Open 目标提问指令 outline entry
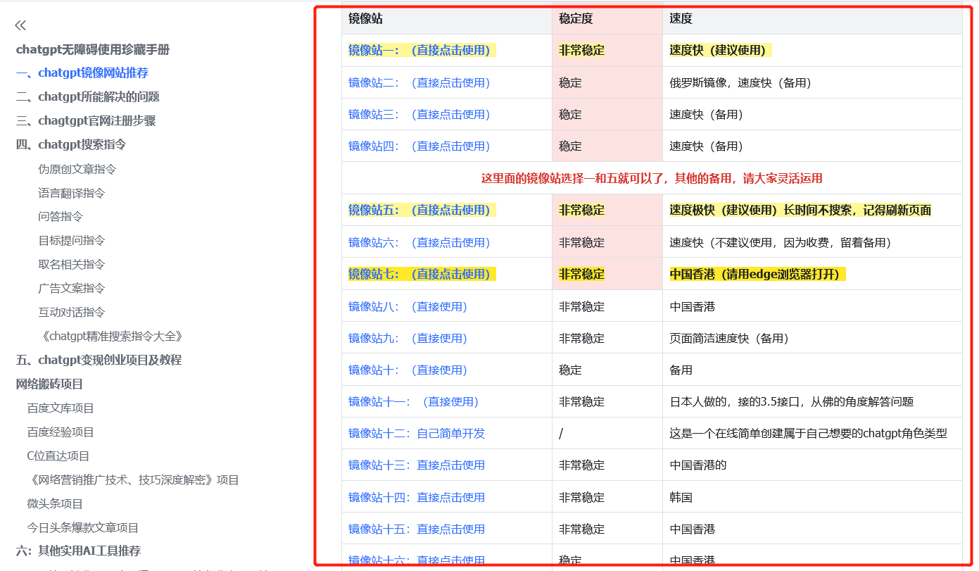Viewport: 979px width, 571px height. coord(72,240)
